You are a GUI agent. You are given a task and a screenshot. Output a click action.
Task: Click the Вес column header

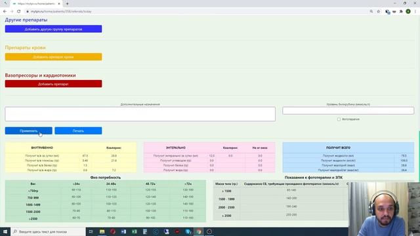(33, 184)
